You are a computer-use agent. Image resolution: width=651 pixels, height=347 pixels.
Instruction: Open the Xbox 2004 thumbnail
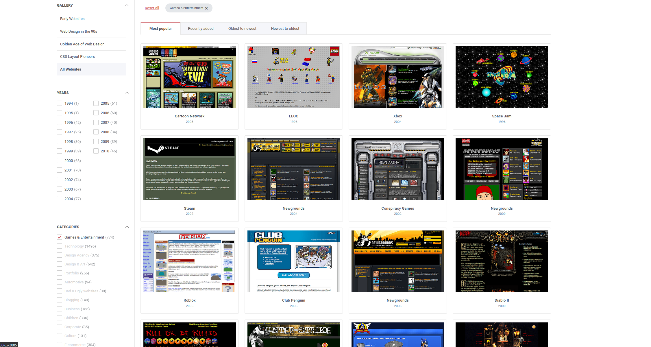point(397,77)
